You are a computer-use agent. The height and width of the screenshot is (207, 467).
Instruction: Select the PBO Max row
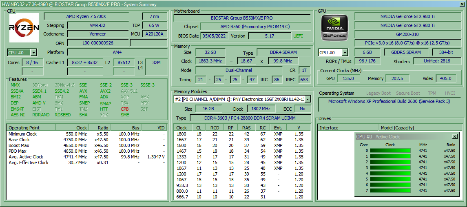86,151
